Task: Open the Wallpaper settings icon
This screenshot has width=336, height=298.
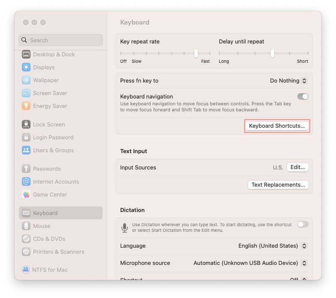Action: [x=26, y=80]
